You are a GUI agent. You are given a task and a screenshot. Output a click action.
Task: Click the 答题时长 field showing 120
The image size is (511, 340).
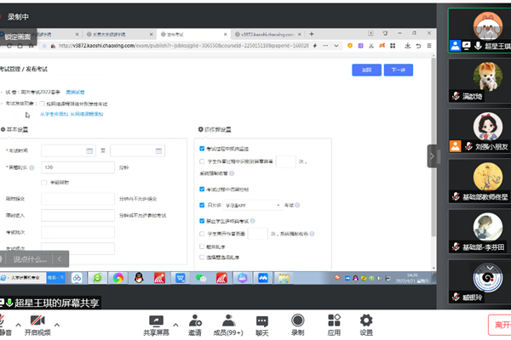(x=77, y=167)
